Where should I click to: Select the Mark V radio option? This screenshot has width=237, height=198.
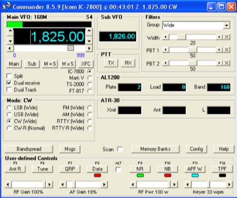(x=90, y=78)
